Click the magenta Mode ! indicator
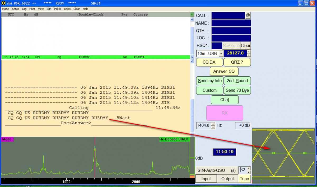The image size is (317, 187). click(8, 139)
